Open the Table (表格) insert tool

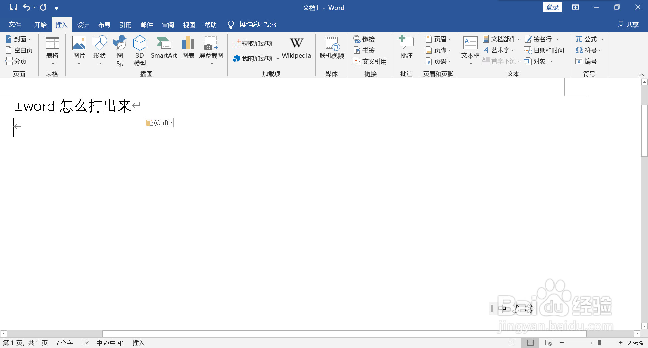coord(52,51)
